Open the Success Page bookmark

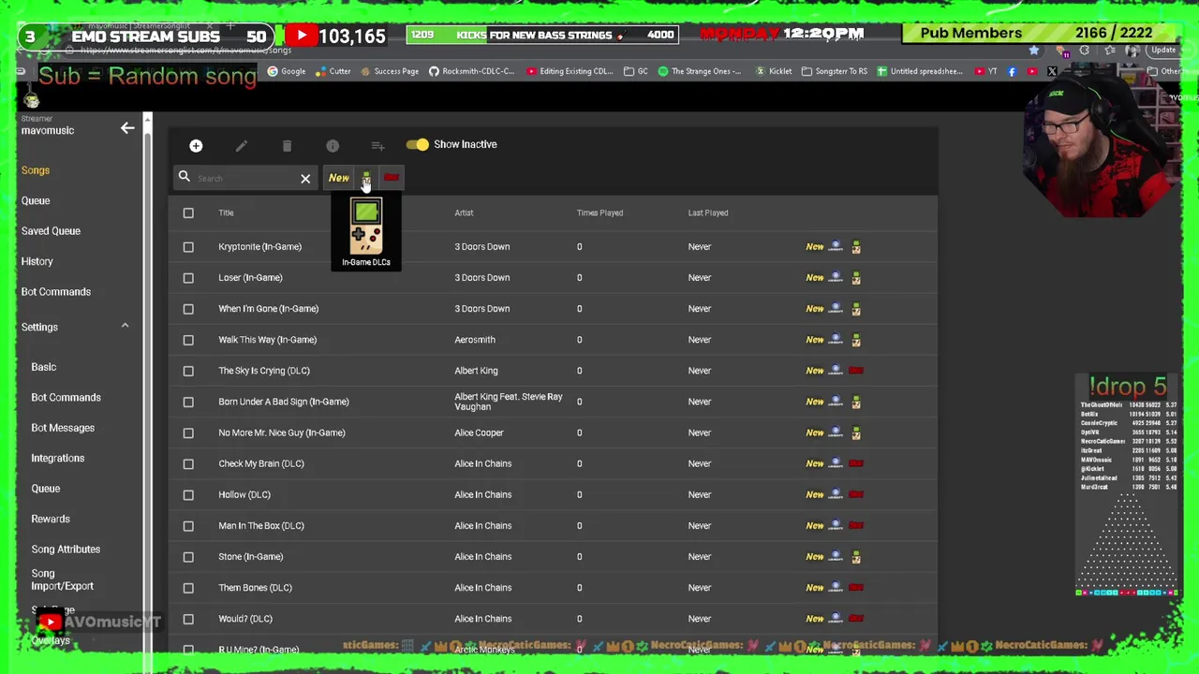(390, 71)
